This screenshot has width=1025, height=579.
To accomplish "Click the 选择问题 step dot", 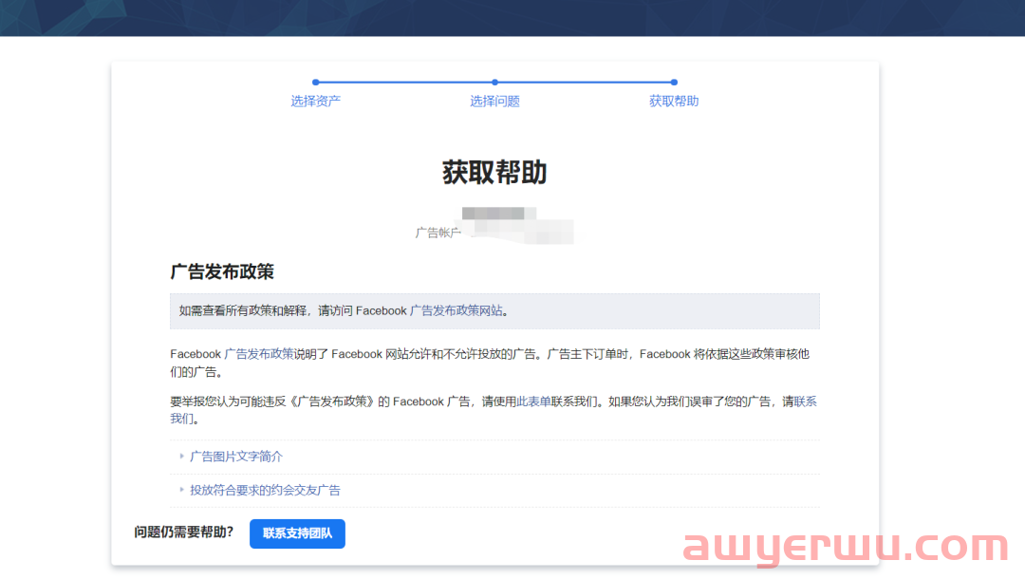I will [494, 83].
